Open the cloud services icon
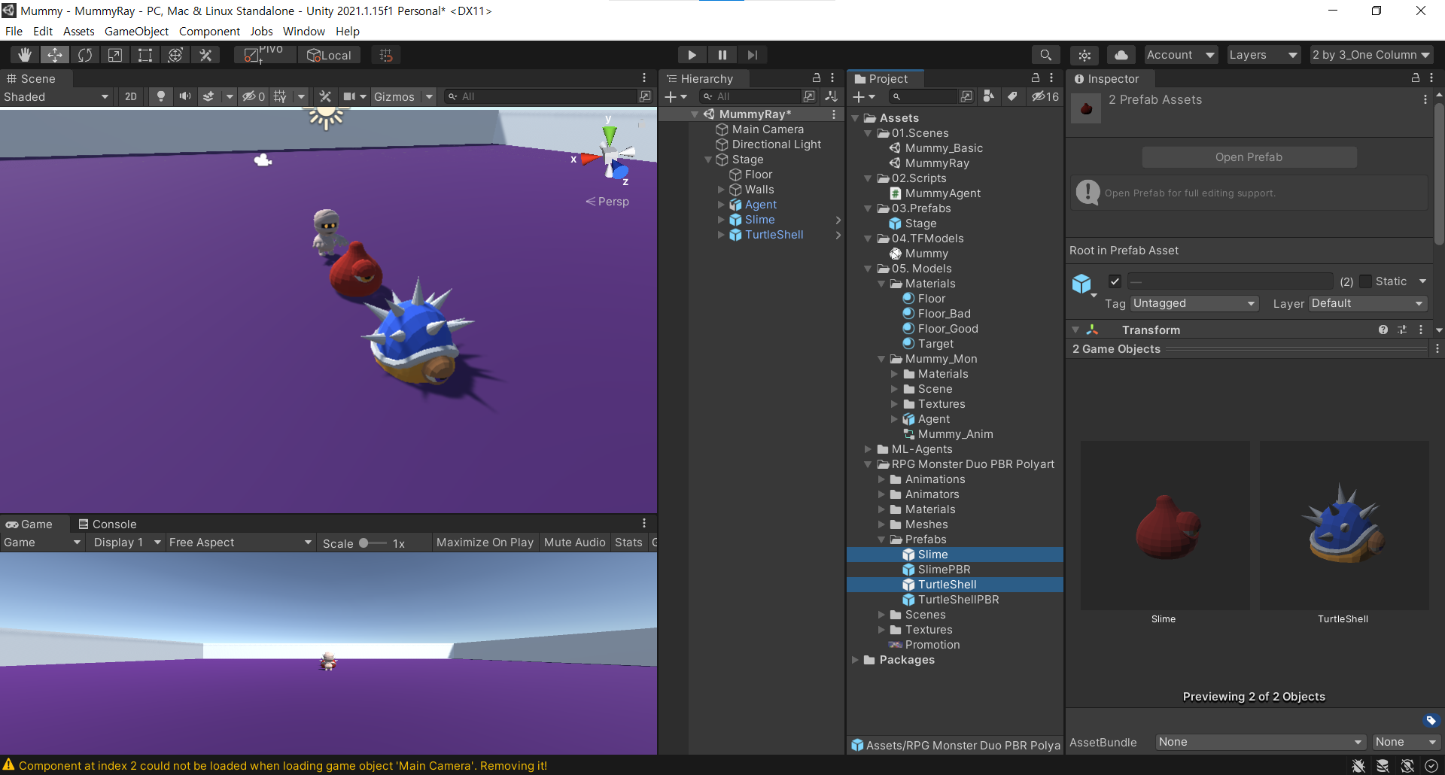This screenshot has height=775, width=1445. click(x=1121, y=55)
